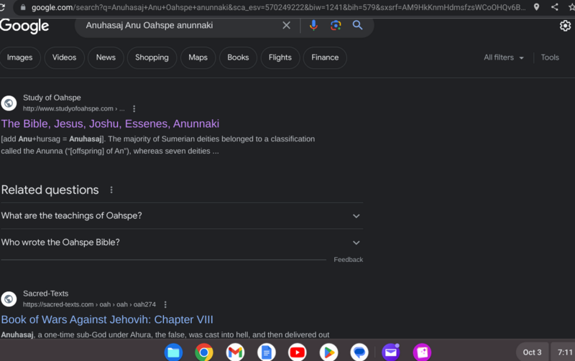Open Gmail from the shelf
The height and width of the screenshot is (361, 575).
click(x=235, y=352)
